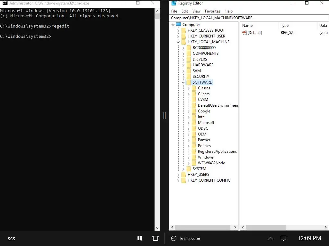Expand the SYSTEM key chevron
329x246 pixels.
(183, 169)
